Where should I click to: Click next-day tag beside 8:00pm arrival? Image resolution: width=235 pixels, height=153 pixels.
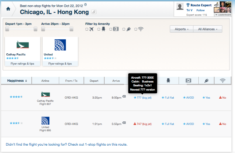coord(124,97)
